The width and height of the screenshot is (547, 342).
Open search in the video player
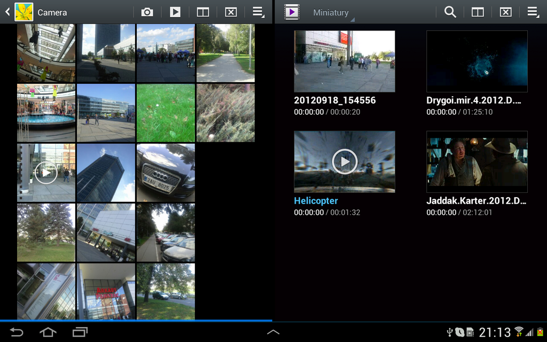point(449,11)
